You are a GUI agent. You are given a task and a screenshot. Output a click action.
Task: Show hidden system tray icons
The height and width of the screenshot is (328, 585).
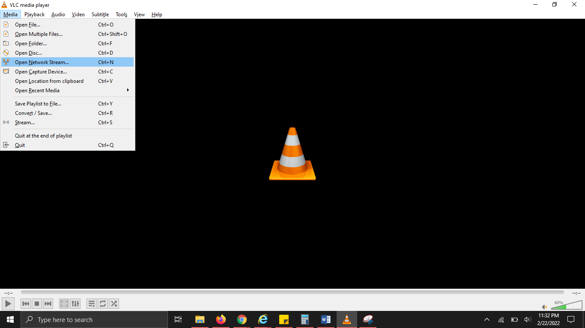pos(487,319)
